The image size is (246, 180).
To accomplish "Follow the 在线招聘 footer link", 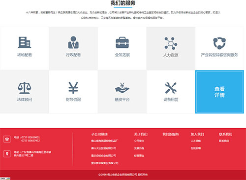I will 196,148.
